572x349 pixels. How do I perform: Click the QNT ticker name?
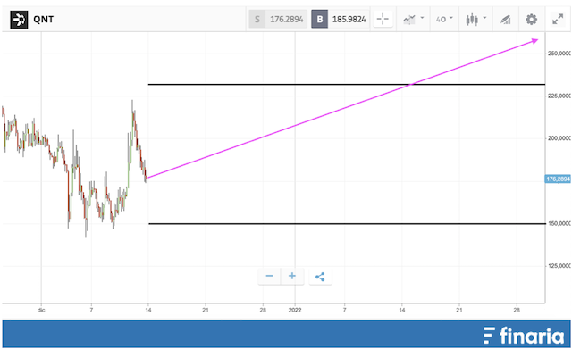tap(44, 20)
